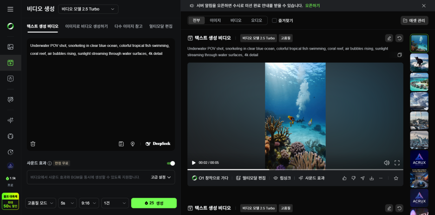Click the 고품질 tag on the first result

coord(286,38)
